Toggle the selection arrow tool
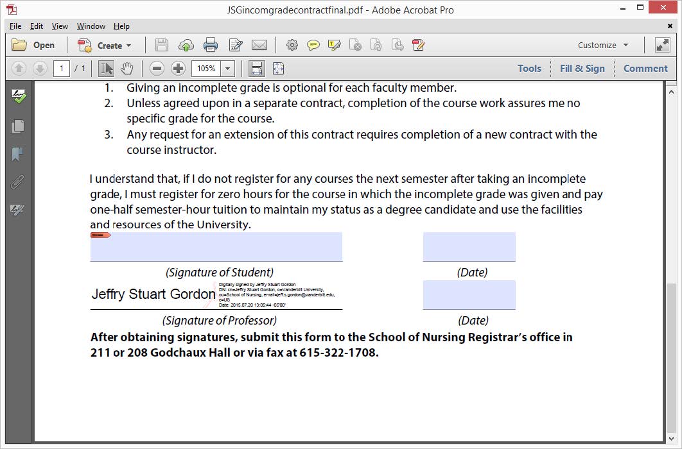This screenshot has height=449, width=682. (x=107, y=68)
